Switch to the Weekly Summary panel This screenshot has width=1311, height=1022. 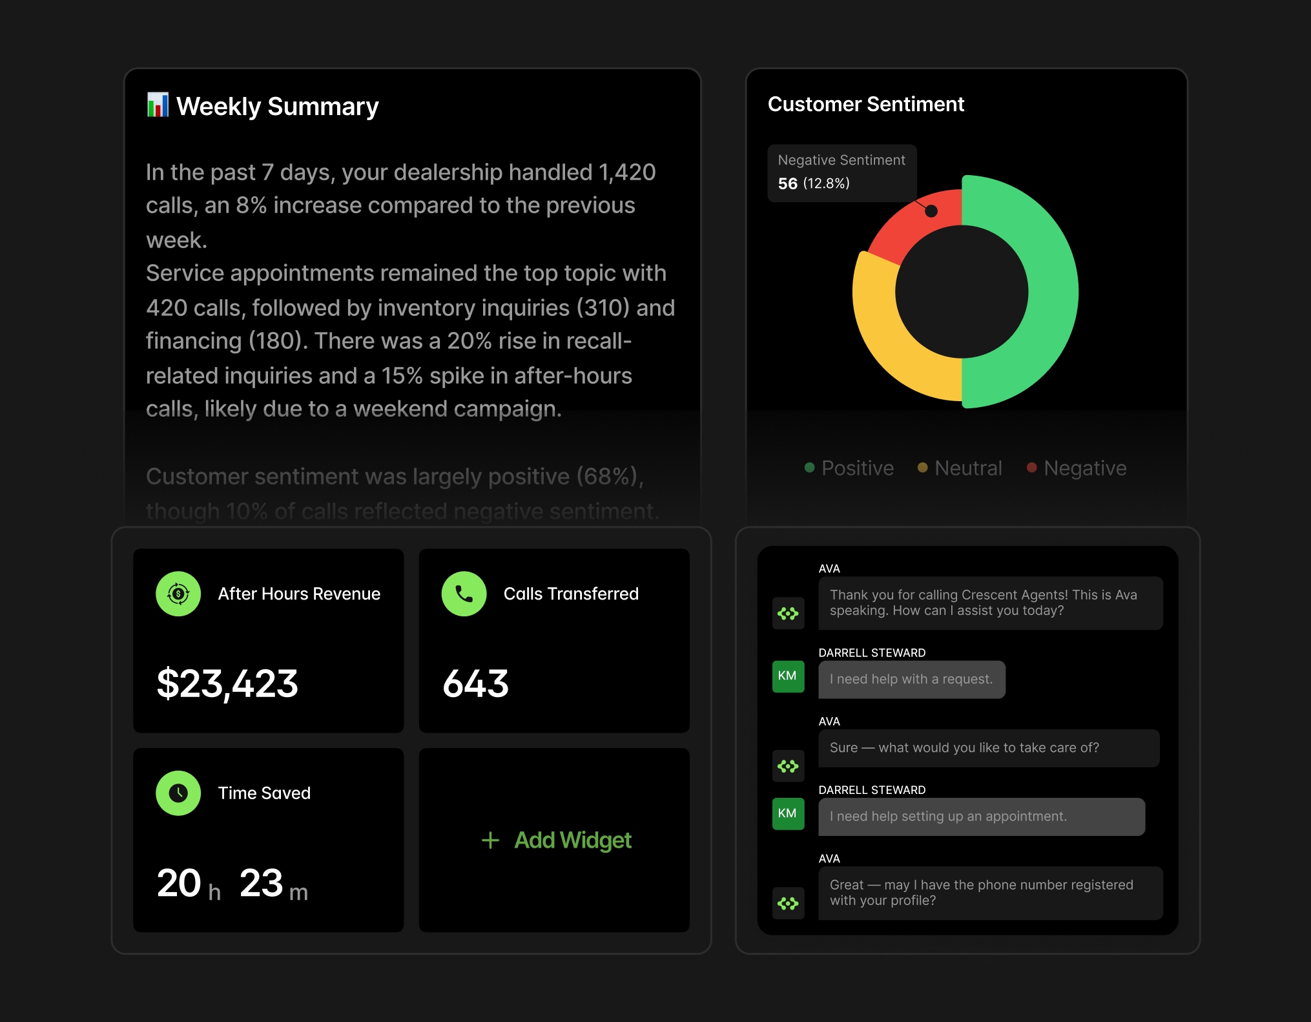pyautogui.click(x=278, y=105)
